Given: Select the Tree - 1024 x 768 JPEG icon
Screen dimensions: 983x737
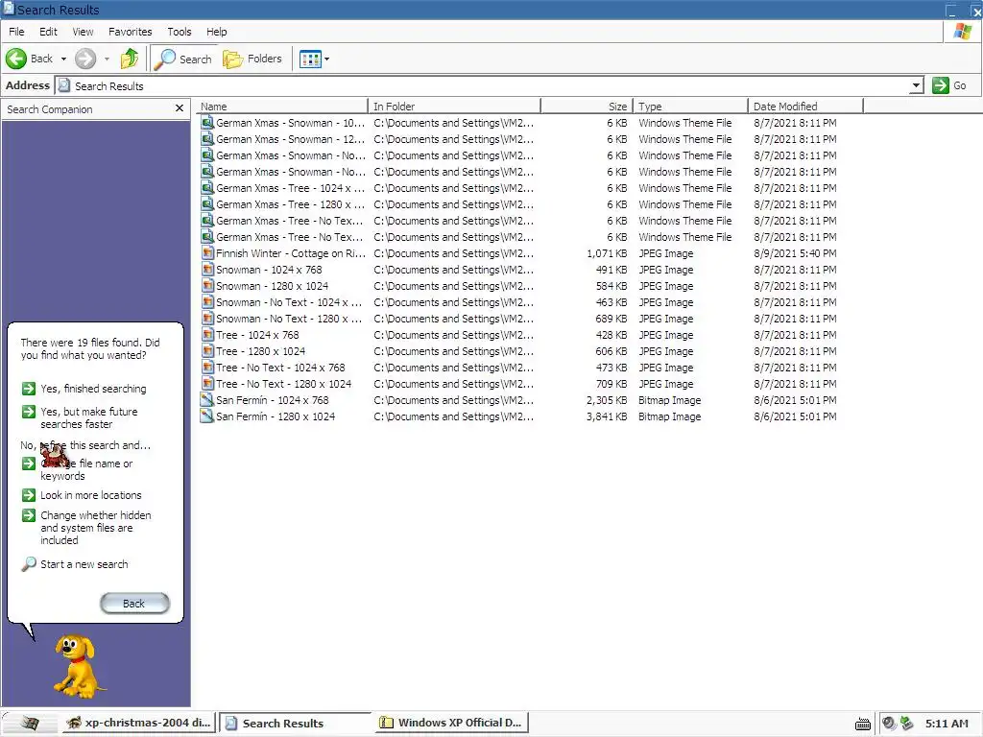Looking at the screenshot, I should tap(207, 335).
